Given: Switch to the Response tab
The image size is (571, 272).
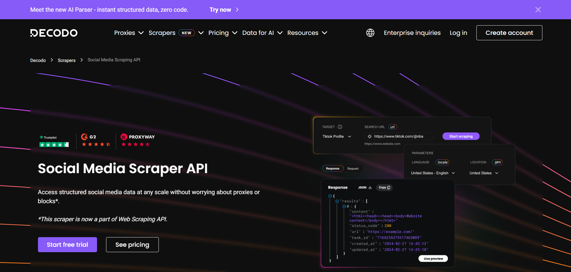Looking at the screenshot, I should click(333, 169).
